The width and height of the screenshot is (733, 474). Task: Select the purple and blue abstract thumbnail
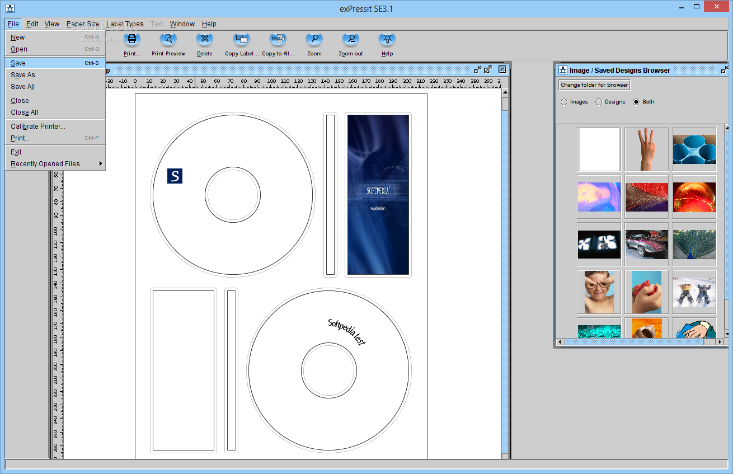tap(599, 197)
